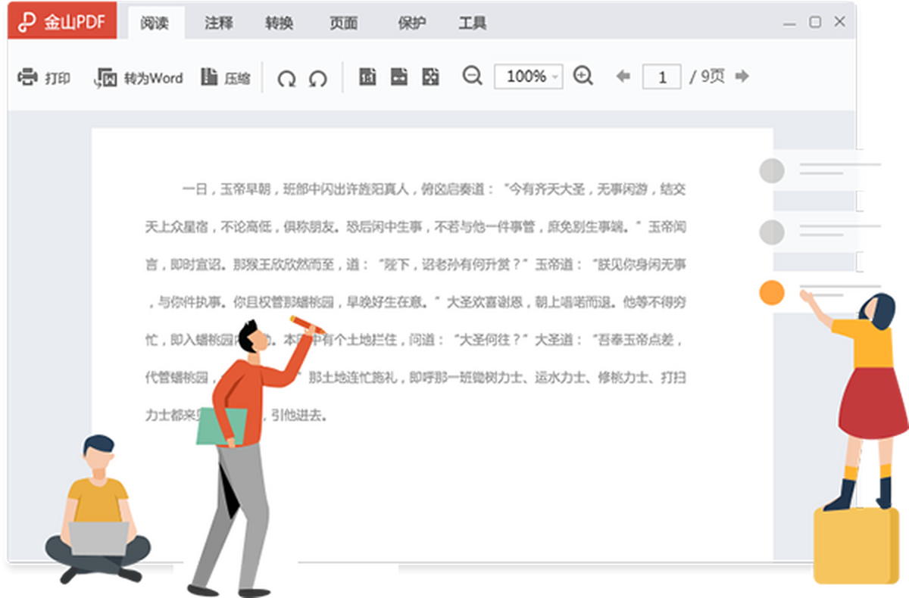Open the 100% zoom level dropdown
The height and width of the screenshot is (598, 909).
click(x=555, y=77)
